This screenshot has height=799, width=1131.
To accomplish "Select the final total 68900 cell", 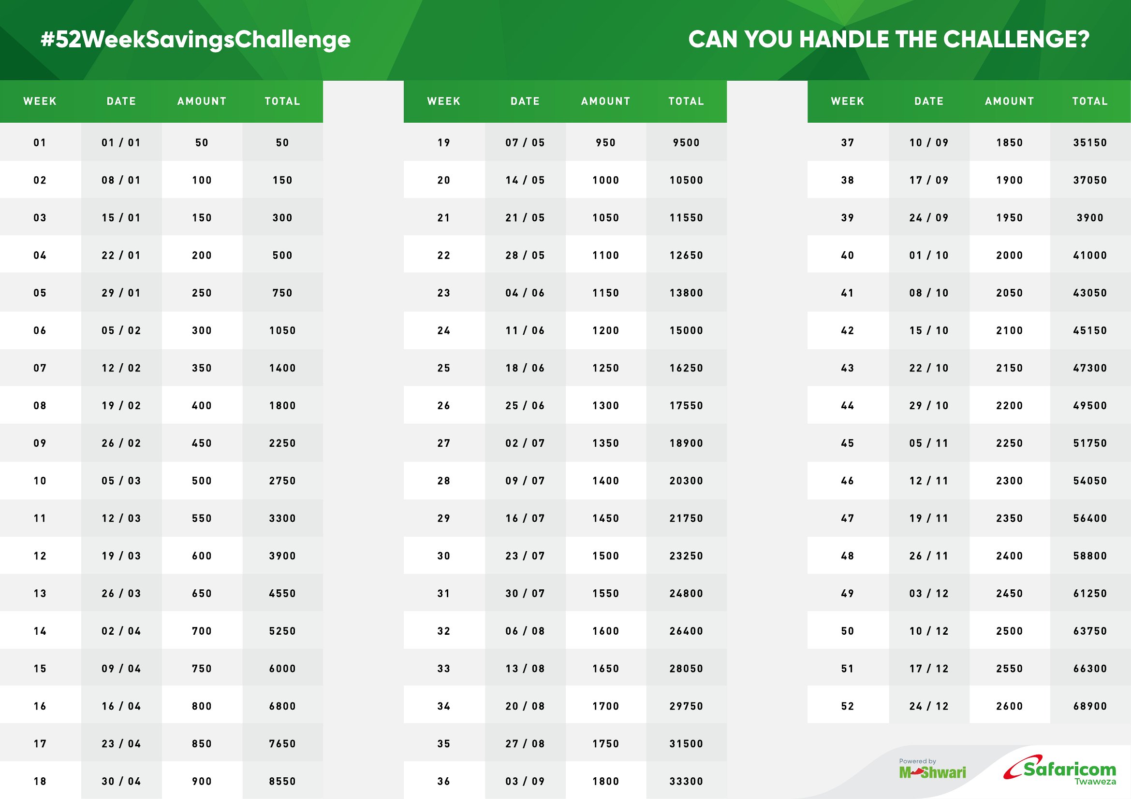I will [1089, 706].
